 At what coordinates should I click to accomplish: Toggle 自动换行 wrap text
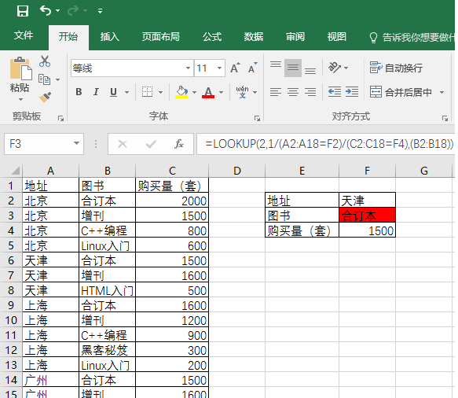coord(396,68)
